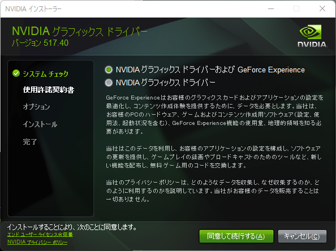This screenshot has width=336, height=251.
Task: Select the オプション step in sidebar
Action: coord(36,107)
